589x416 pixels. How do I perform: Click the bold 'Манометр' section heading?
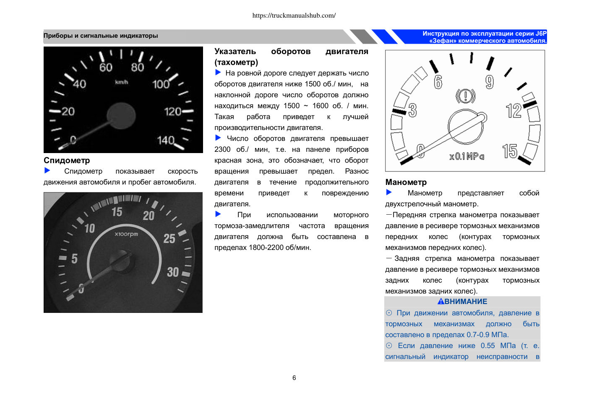(x=406, y=182)
